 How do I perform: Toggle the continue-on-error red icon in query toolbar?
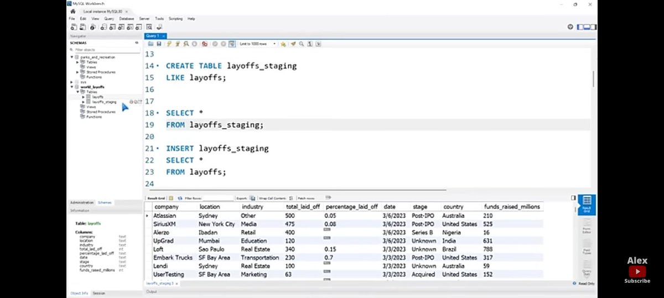click(x=205, y=44)
